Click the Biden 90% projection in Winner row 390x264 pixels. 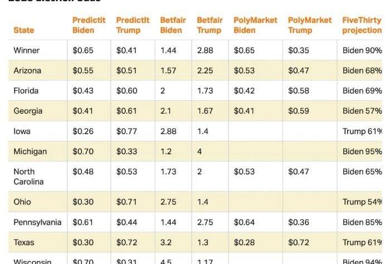(x=362, y=51)
